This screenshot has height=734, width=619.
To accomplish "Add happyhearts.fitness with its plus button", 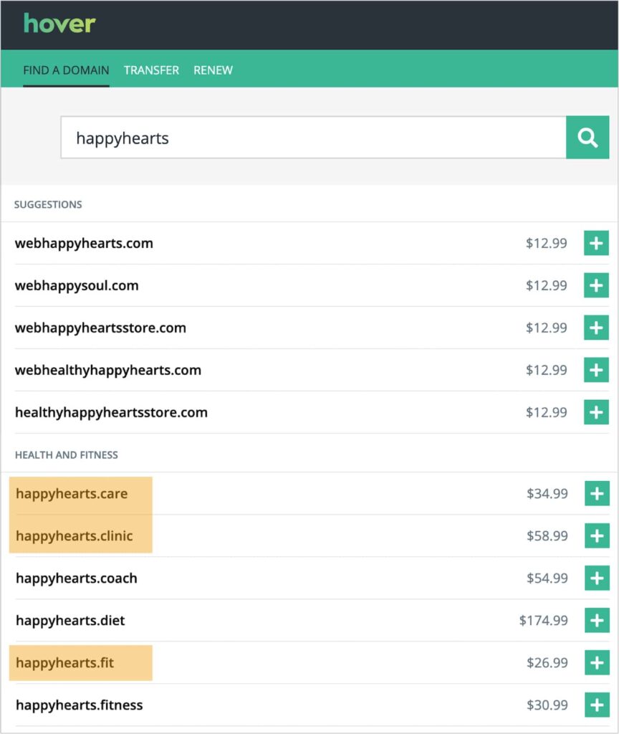I will click(x=597, y=705).
